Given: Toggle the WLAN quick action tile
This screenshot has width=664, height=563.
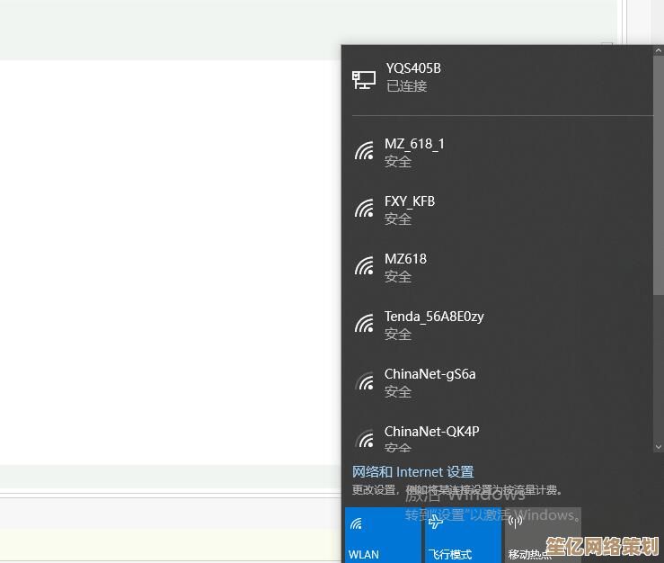Looking at the screenshot, I should (x=382, y=535).
